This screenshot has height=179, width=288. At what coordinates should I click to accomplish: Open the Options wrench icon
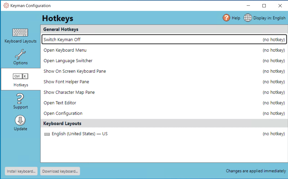[x=20, y=54]
